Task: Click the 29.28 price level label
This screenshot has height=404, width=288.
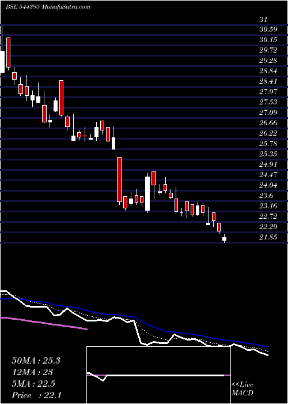Action: coord(268,61)
